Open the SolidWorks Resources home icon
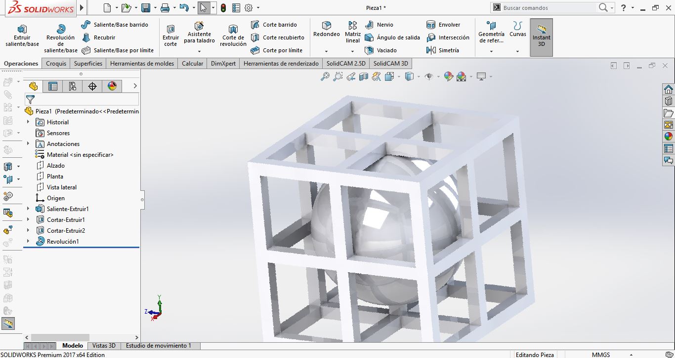This screenshot has width=675, height=358. coord(669,89)
